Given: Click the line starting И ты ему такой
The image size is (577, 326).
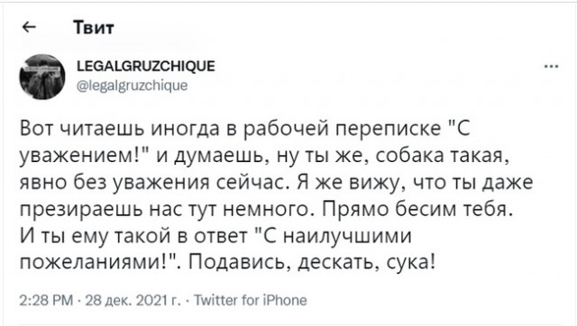Looking at the screenshot, I should click(215, 236).
